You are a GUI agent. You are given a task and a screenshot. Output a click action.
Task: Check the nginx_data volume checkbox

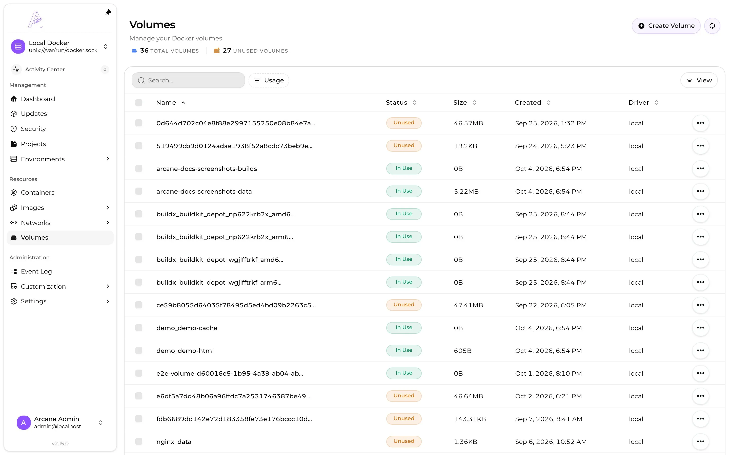138,441
